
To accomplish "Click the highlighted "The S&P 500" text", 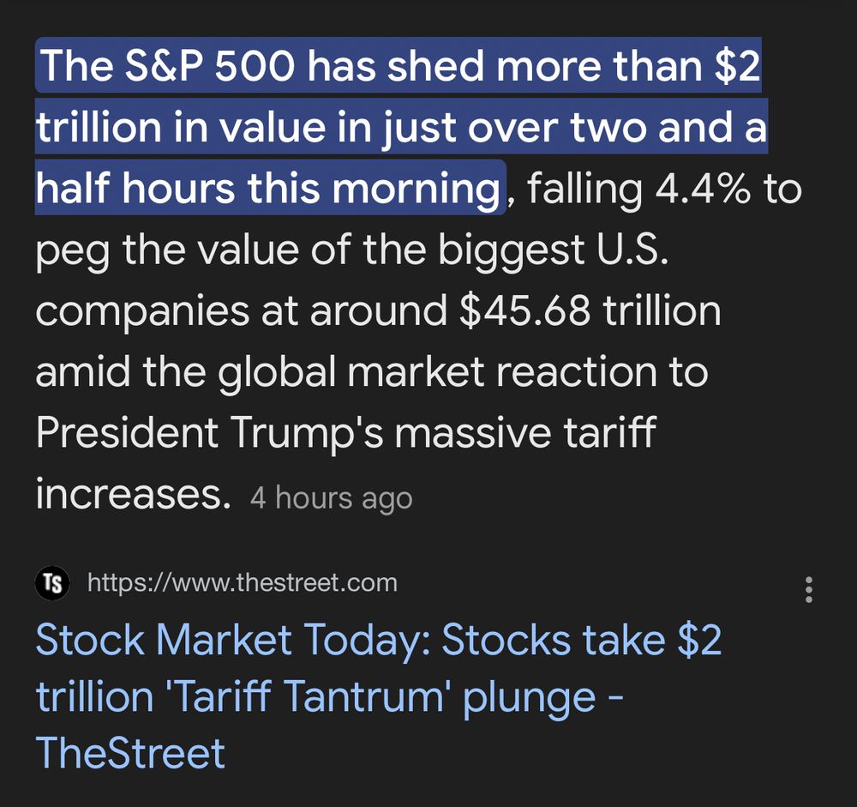I will pos(122,66).
